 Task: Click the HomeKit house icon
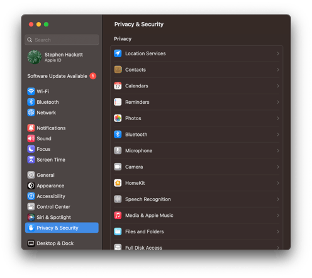[x=118, y=183]
